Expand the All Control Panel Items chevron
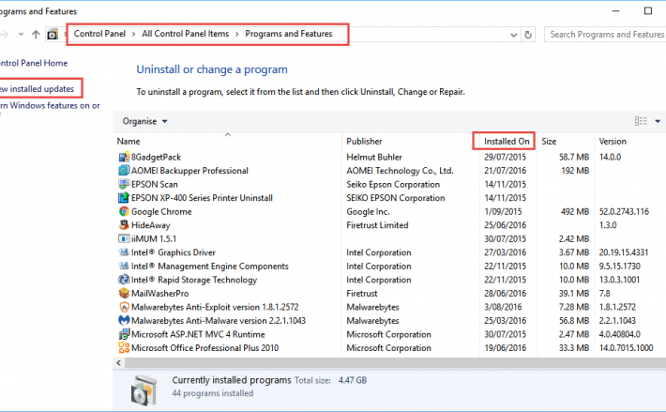666x412 pixels. point(236,34)
